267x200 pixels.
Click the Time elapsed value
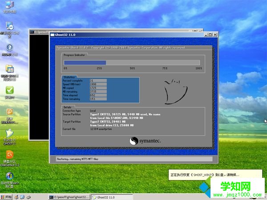[98, 95]
